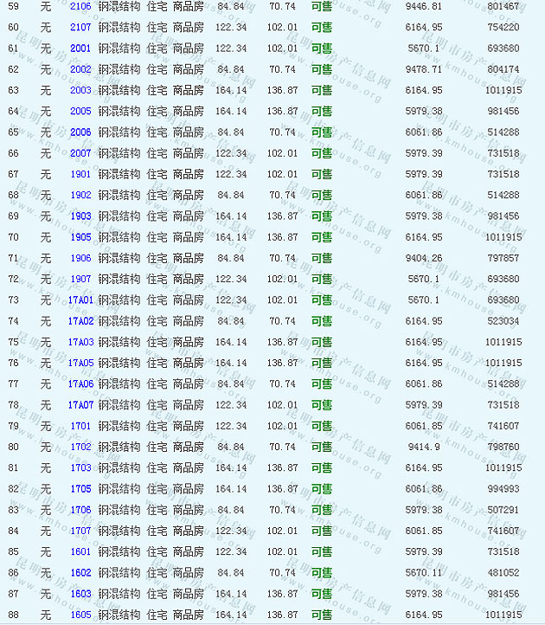Click the 17A06 room link
This screenshot has width=545, height=625.
tap(80, 384)
